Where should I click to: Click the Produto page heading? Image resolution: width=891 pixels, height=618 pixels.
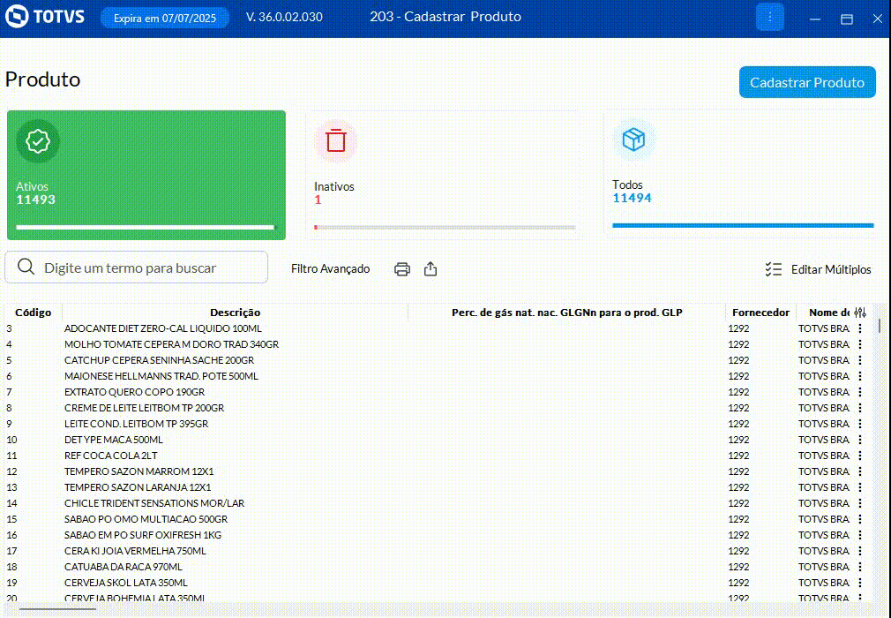(42, 79)
